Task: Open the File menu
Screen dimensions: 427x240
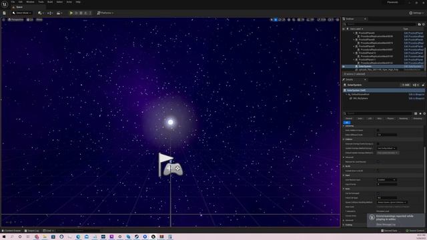Action: coord(13,2)
